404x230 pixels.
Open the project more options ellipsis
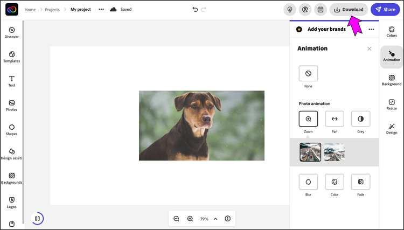coord(101,9)
